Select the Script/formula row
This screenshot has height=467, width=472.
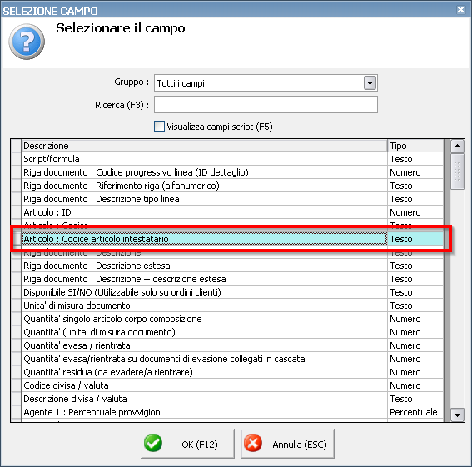coord(227,159)
